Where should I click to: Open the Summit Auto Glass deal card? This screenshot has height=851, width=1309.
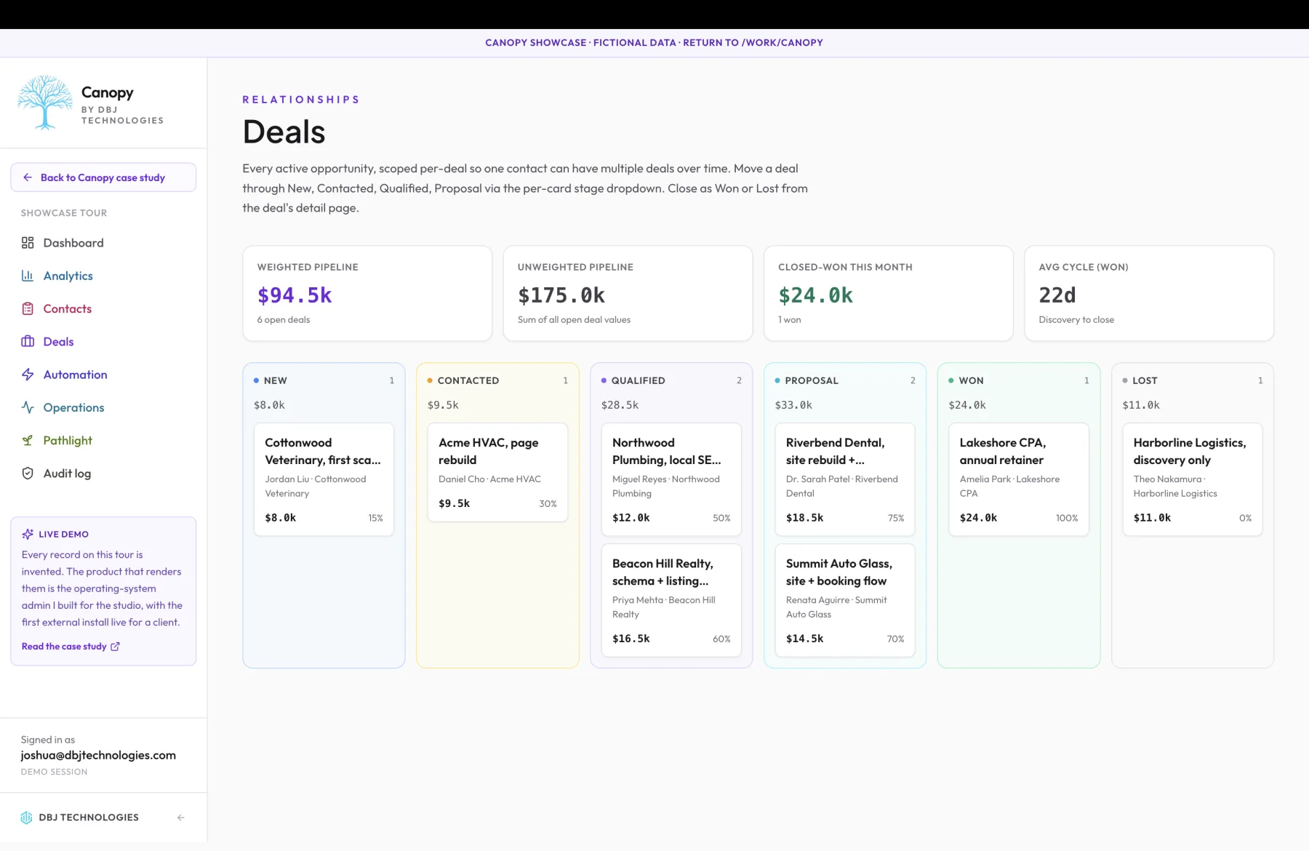pos(845,600)
